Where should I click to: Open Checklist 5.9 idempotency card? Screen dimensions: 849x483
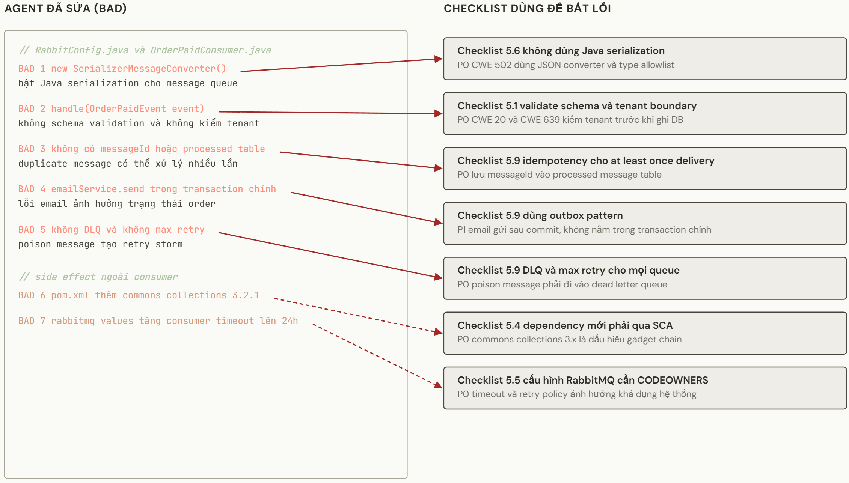(x=645, y=168)
